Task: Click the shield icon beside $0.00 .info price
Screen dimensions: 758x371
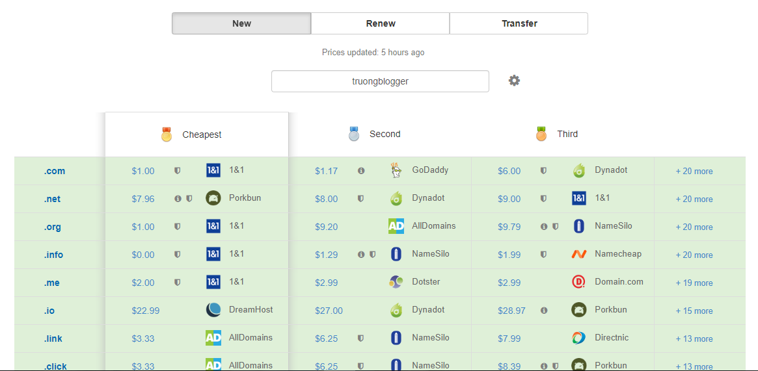Action: pyautogui.click(x=178, y=255)
